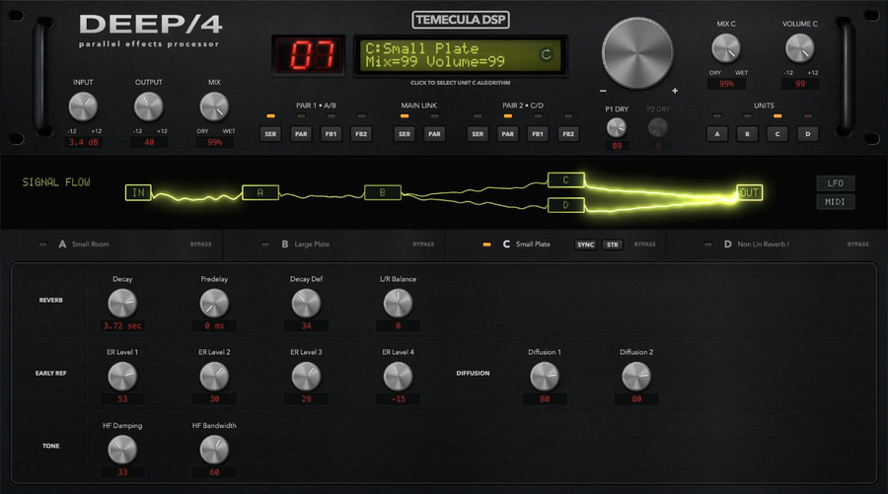Open the MIDI panel
This screenshot has width=888, height=494.
click(x=836, y=202)
